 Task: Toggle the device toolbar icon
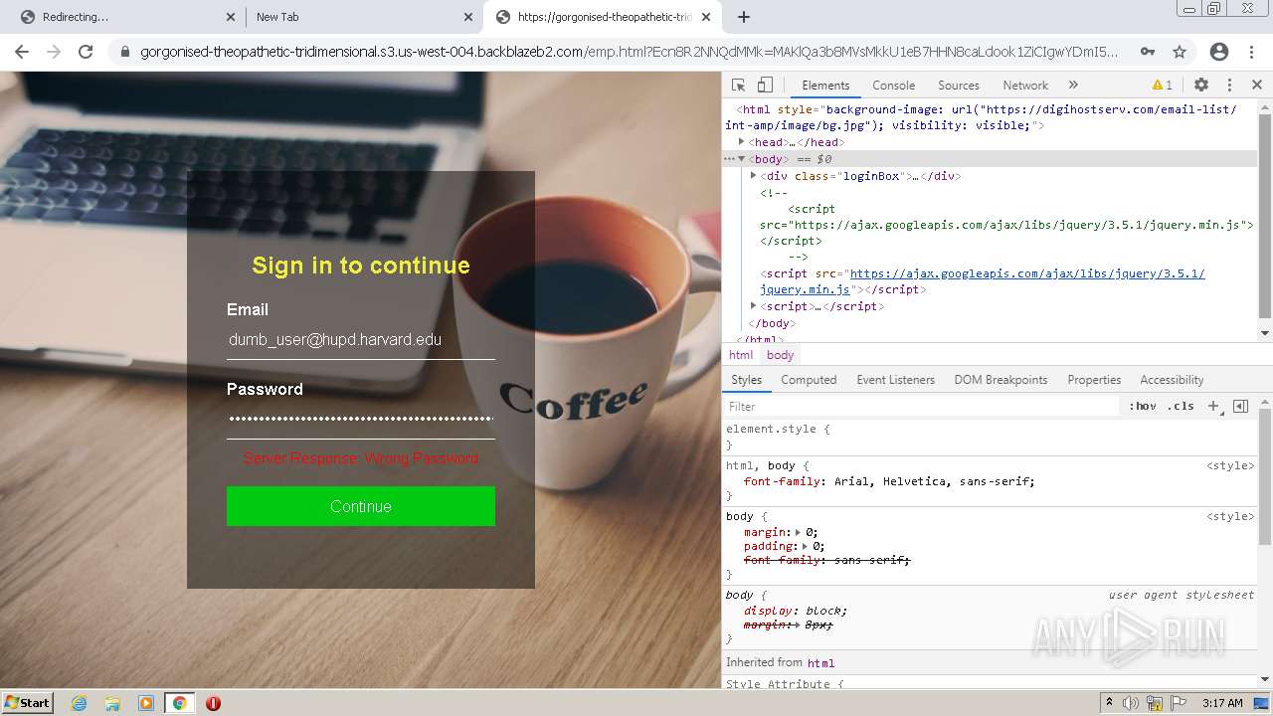(765, 86)
